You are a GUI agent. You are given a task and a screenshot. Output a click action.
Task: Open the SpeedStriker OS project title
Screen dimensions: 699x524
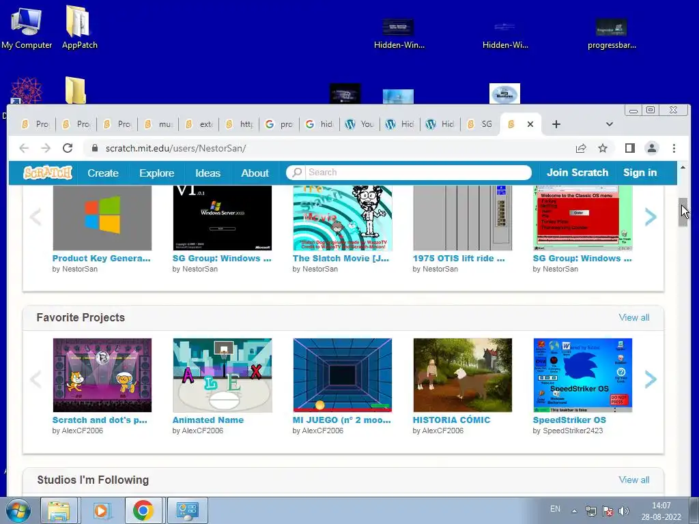point(569,420)
